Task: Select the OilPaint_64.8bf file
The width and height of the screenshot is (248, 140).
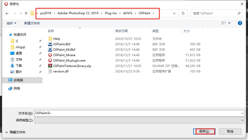Action: click(64, 50)
